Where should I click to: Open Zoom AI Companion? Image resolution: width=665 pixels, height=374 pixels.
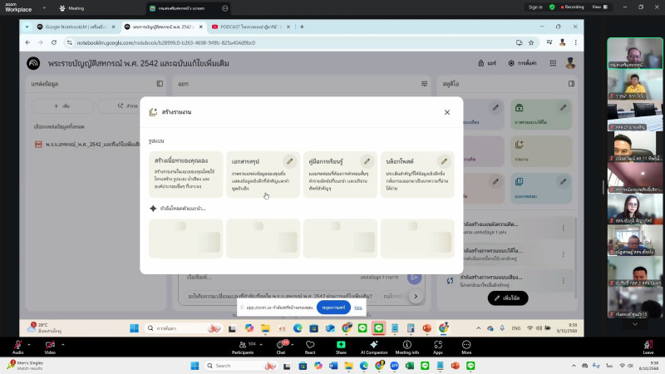[374, 346]
